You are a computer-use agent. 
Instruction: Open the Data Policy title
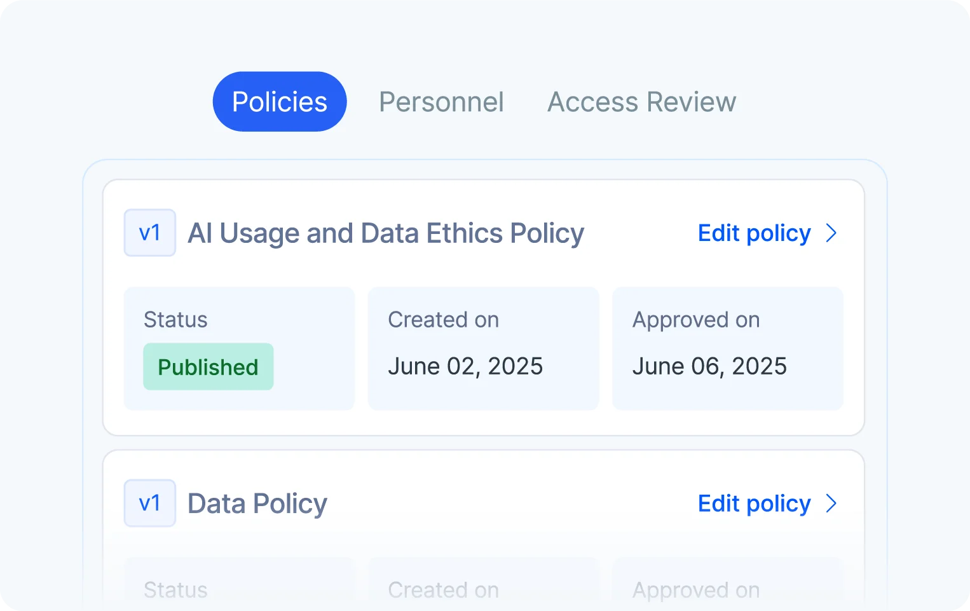coord(257,504)
